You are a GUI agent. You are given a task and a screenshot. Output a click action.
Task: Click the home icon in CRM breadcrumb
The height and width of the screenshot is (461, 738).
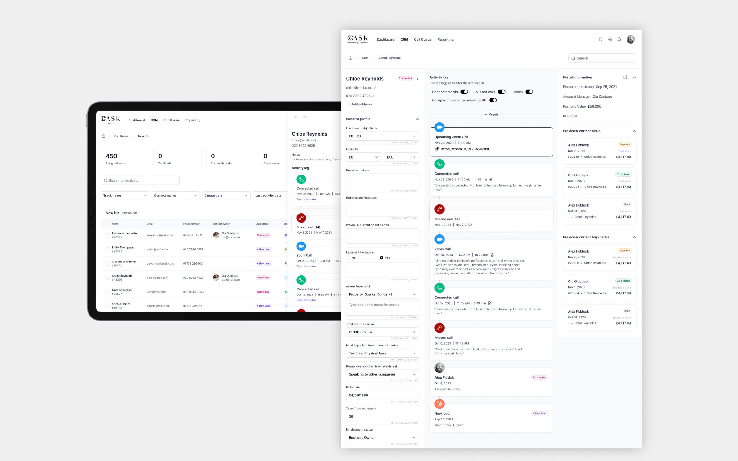(x=351, y=58)
